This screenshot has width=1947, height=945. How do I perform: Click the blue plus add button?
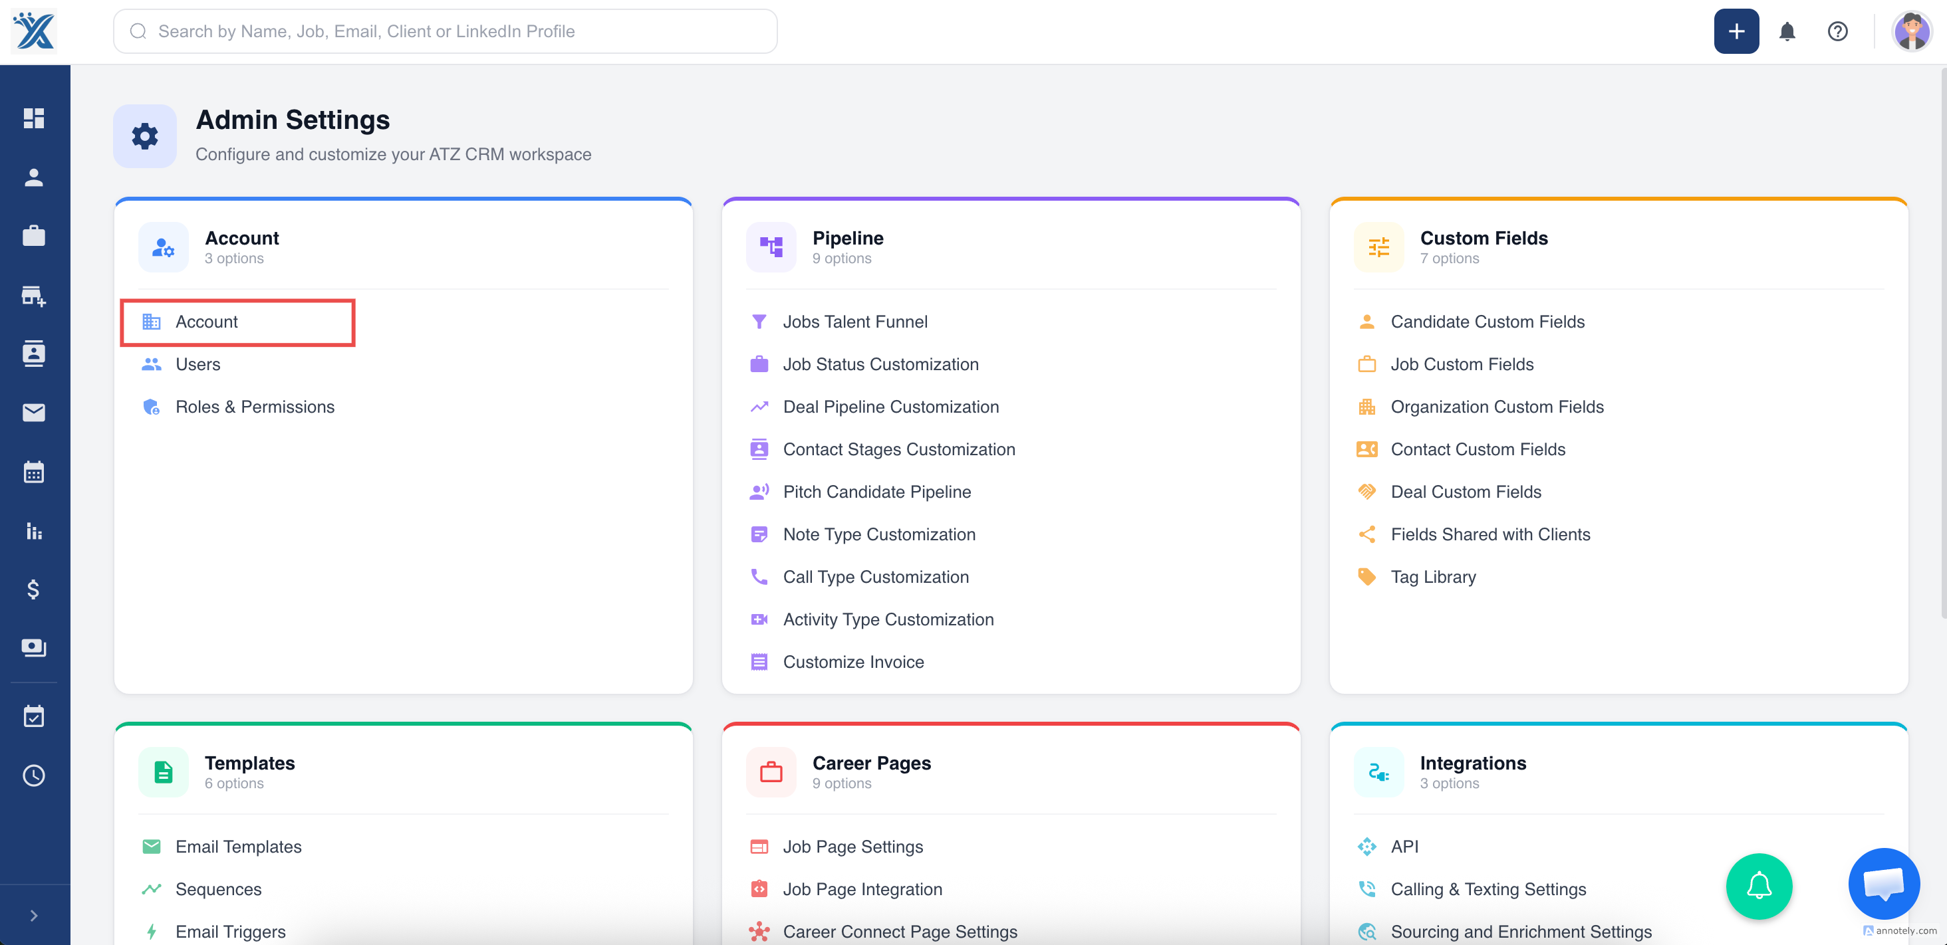pos(1736,31)
